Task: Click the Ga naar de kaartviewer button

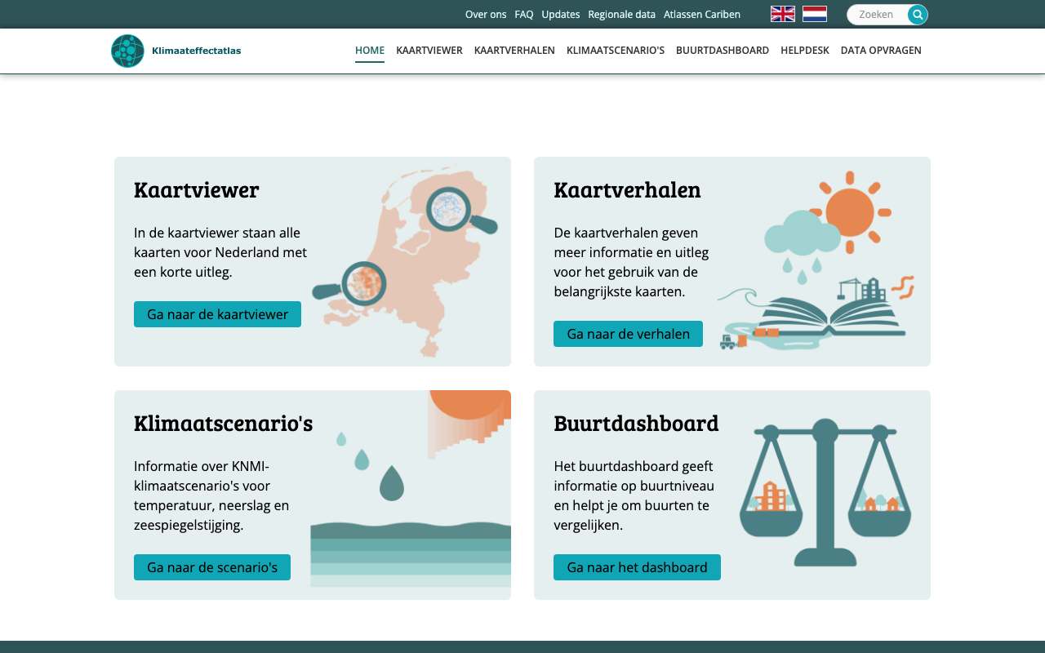Action: coord(217,314)
